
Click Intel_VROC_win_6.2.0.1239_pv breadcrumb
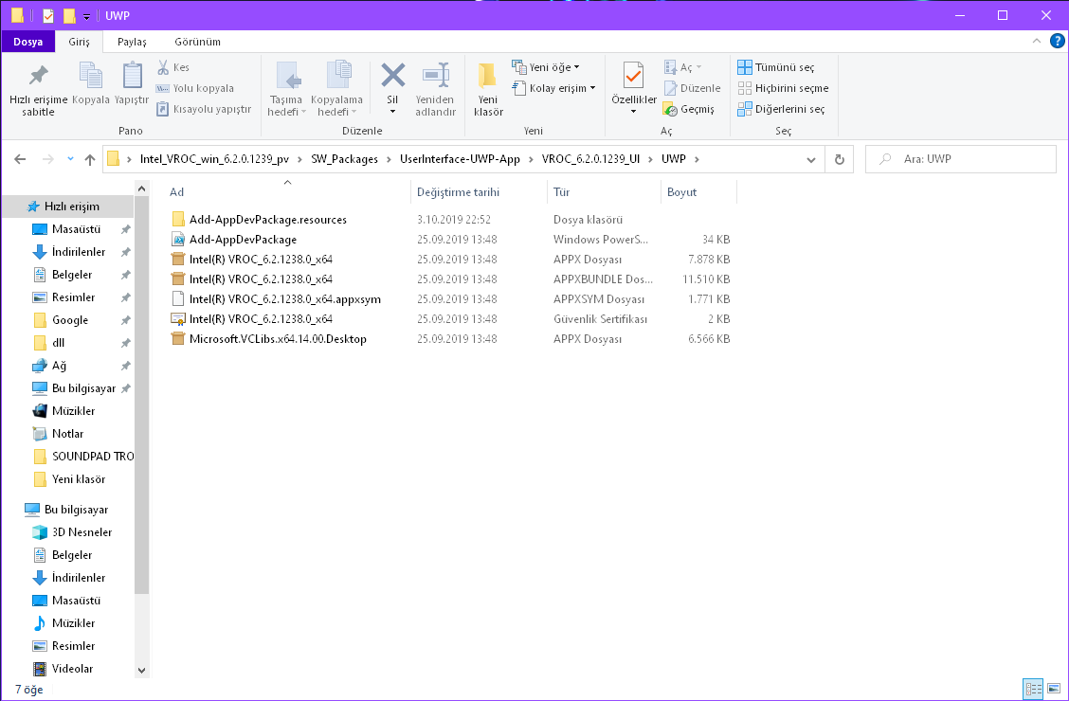pos(214,159)
